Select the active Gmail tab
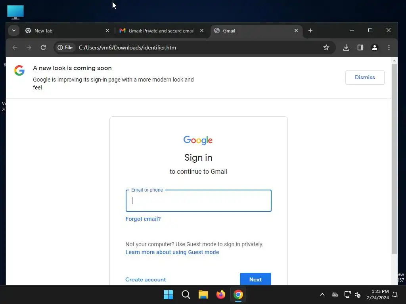 257,31
